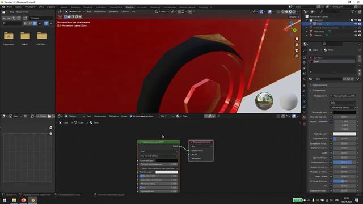Open Все target dropdown in Material Output node
Viewport: 363px width, 204px height.
click(x=201, y=146)
